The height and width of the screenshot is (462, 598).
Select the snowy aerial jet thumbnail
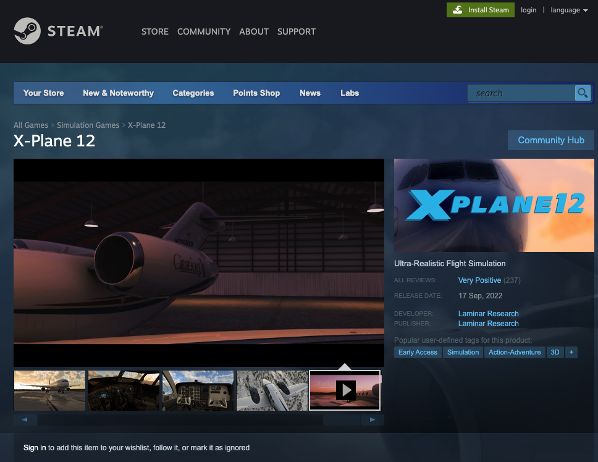[272, 390]
